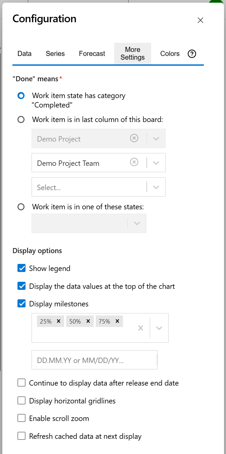Select 'Work item state has category Completed'

[x=21, y=96]
